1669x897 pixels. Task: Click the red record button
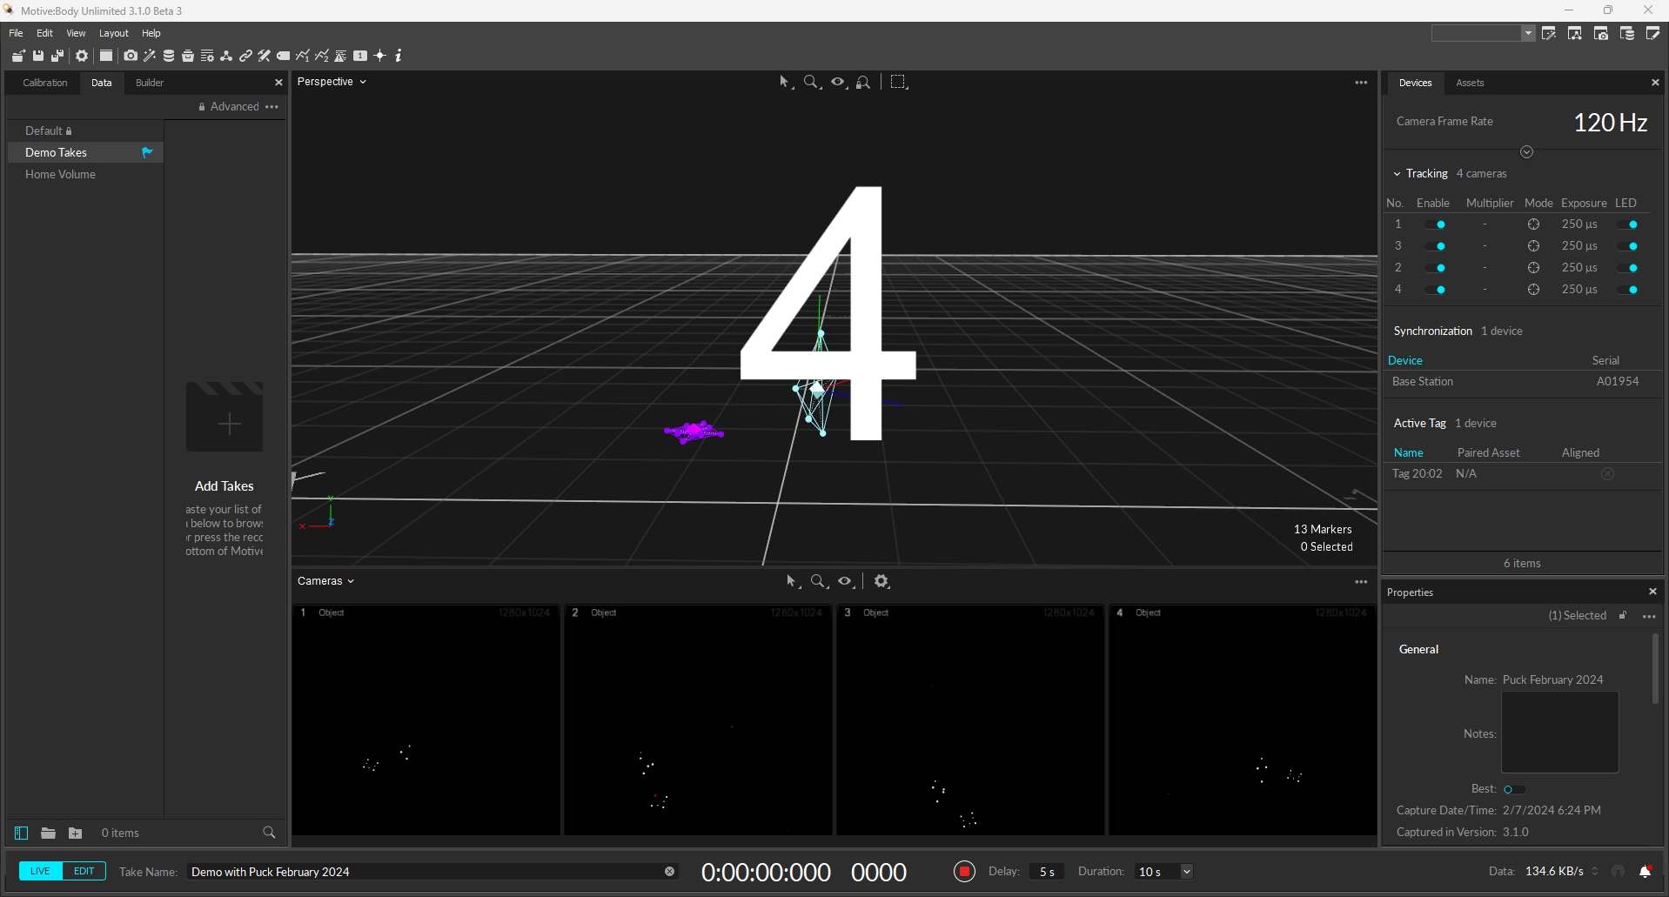964,872
